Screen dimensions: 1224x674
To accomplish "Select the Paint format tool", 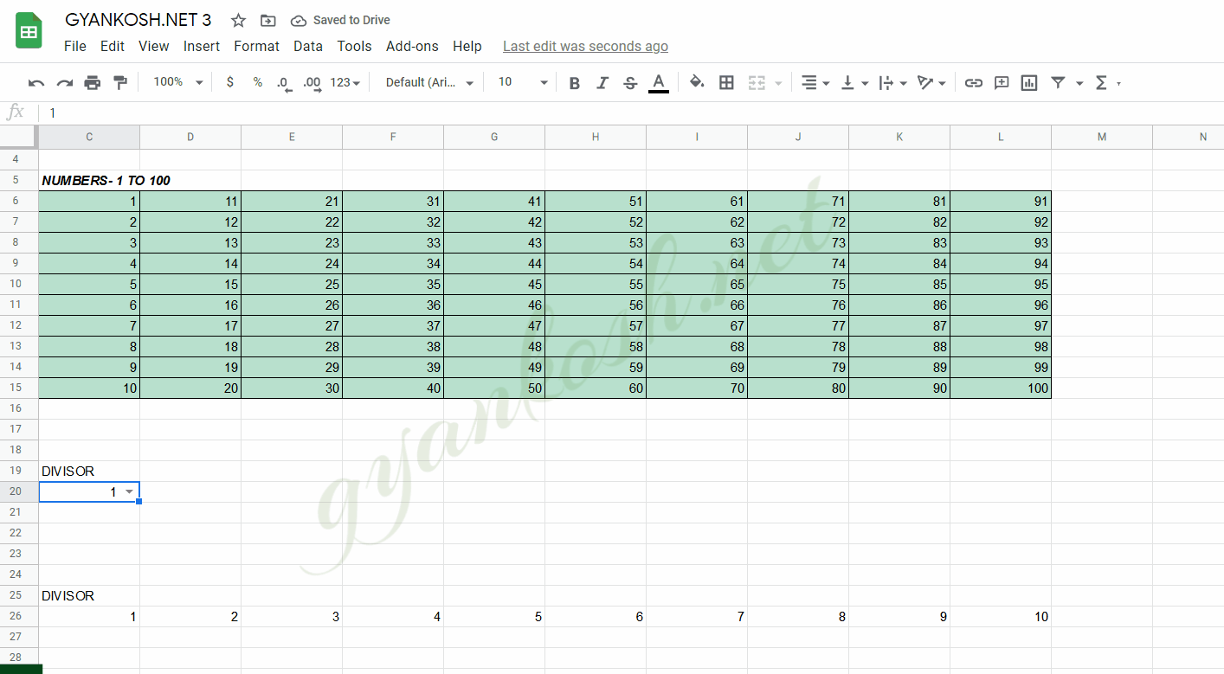I will [119, 82].
